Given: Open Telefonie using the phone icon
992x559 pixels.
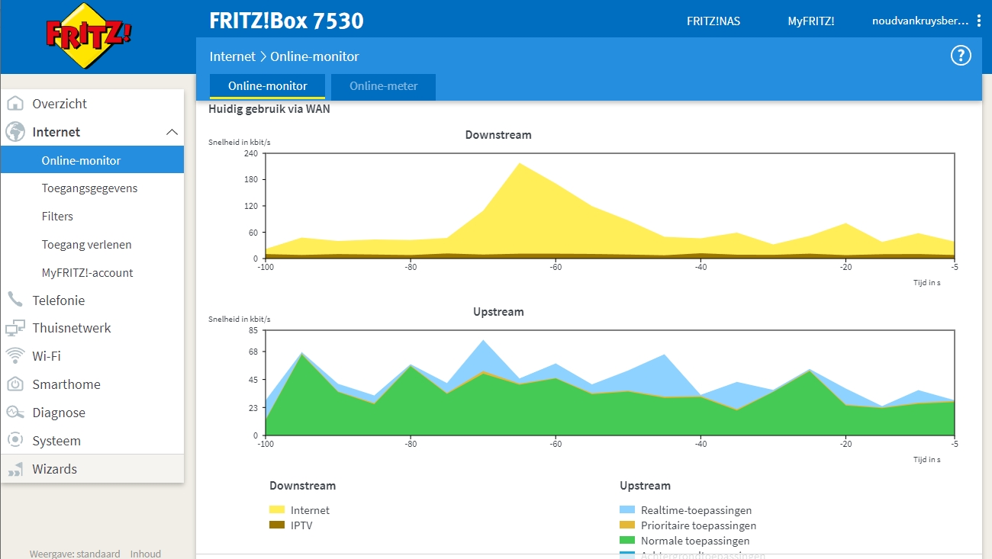Looking at the screenshot, I should [15, 300].
